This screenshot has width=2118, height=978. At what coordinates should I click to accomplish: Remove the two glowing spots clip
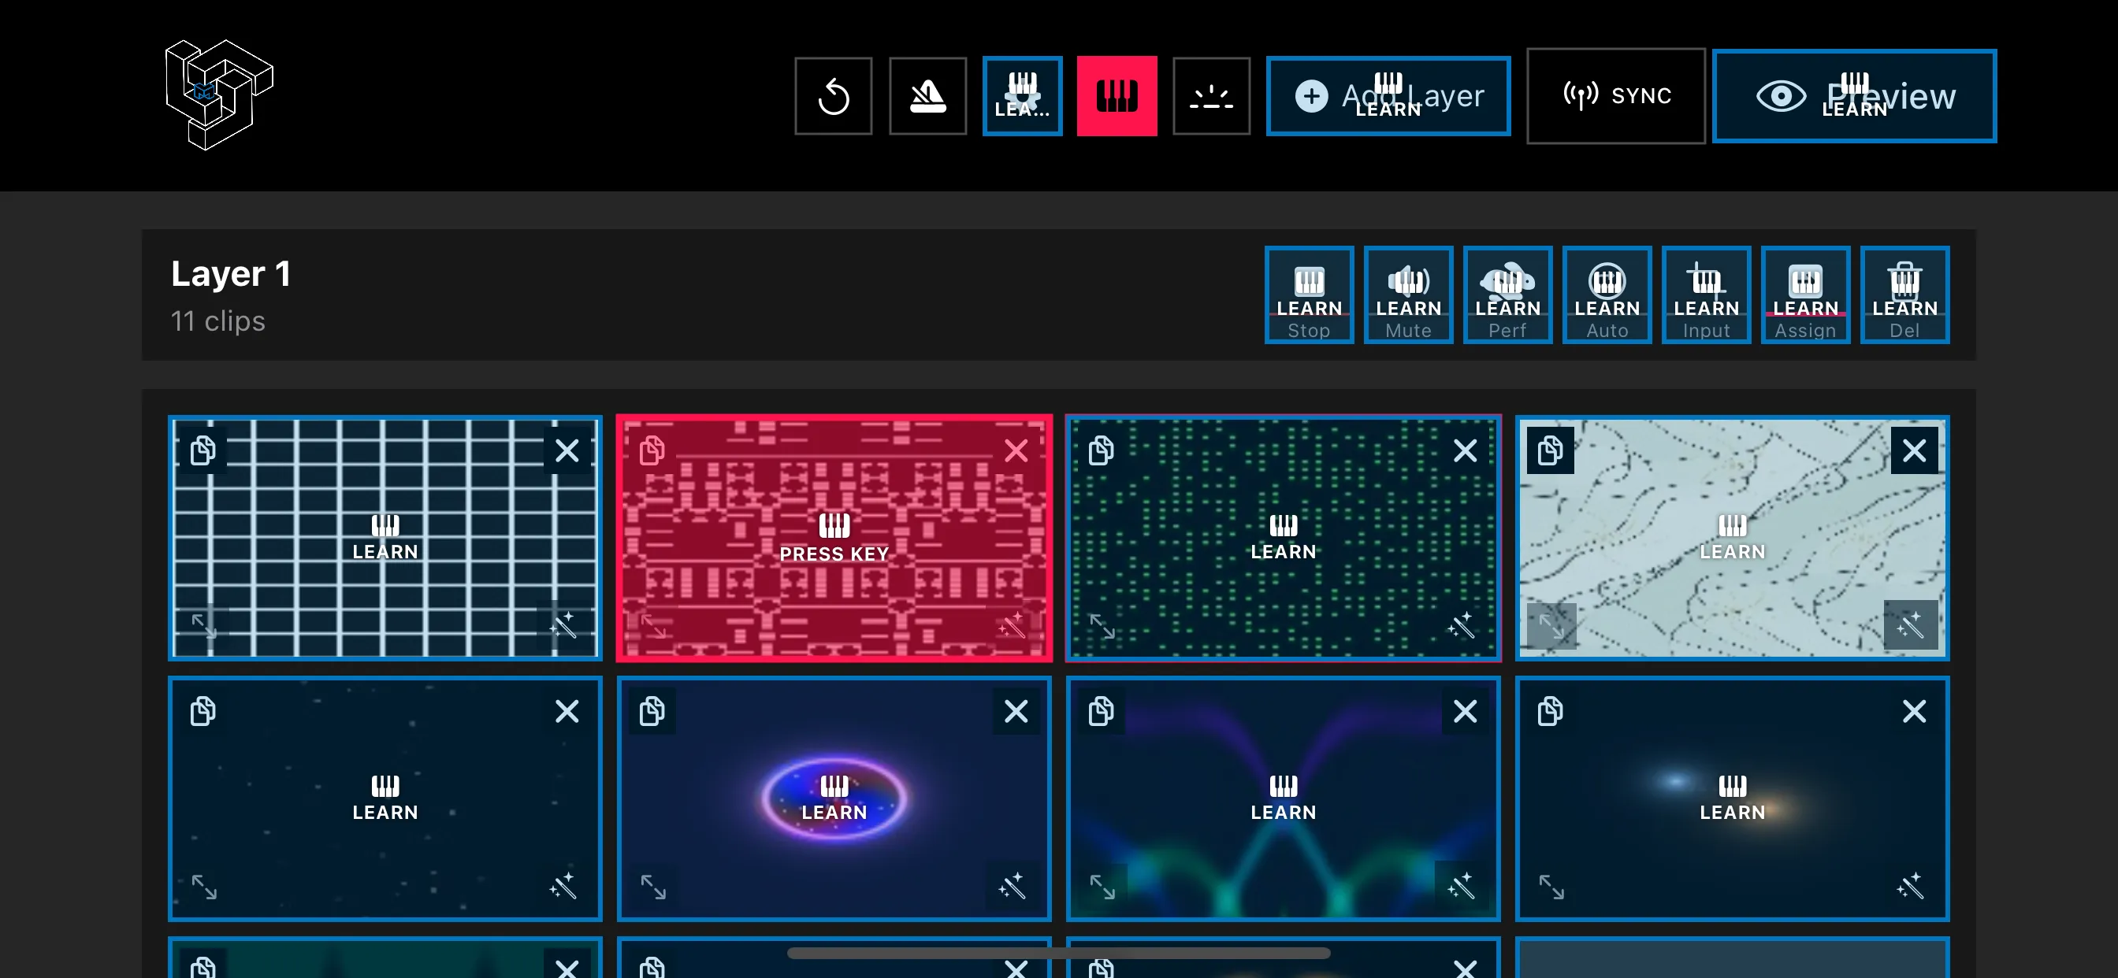click(1914, 711)
